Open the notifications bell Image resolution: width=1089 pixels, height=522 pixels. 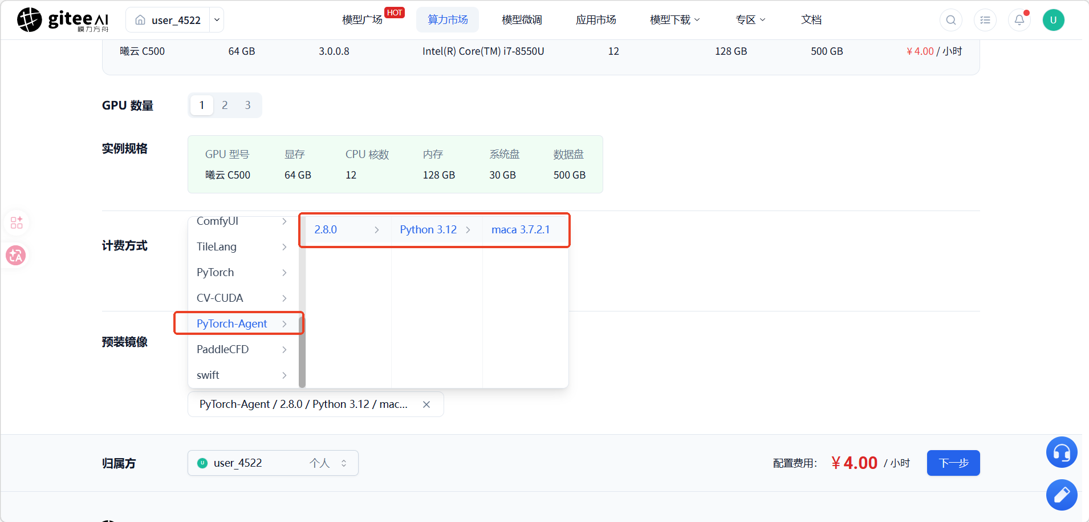point(1019,20)
